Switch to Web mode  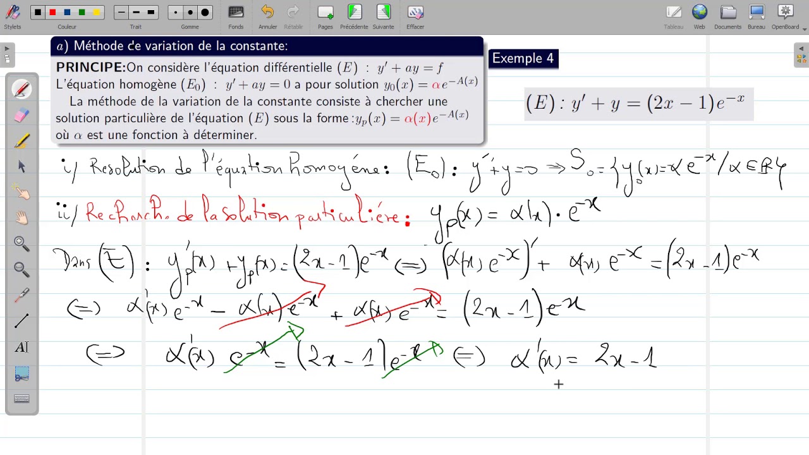699,16
